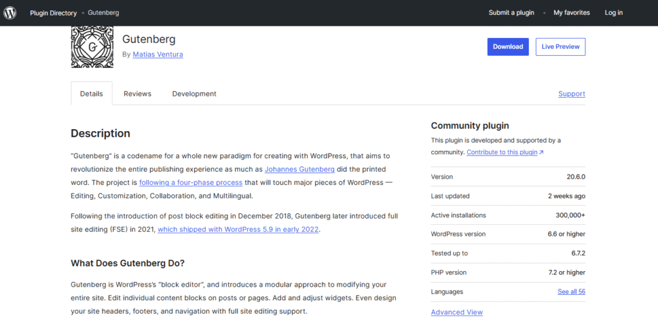Open the Support link
The height and width of the screenshot is (320, 658).
tap(571, 94)
